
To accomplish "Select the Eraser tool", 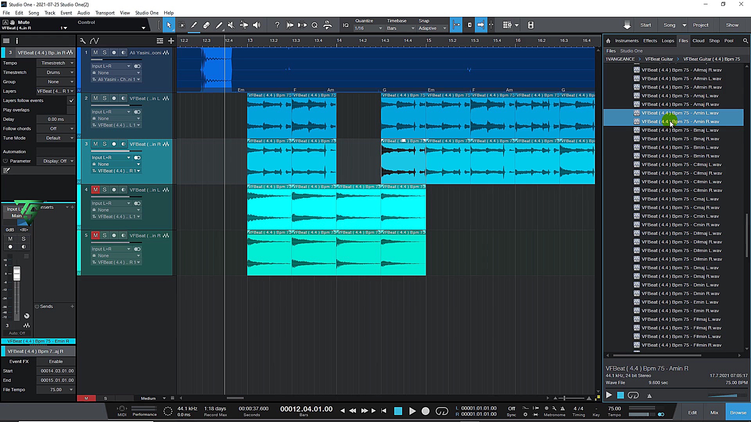I will (x=207, y=25).
